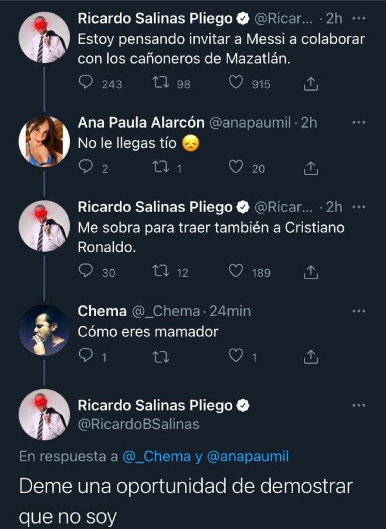Like the Cristiano Ronaldo tweet
Image resolution: width=386 pixels, height=529 pixels.
click(235, 271)
